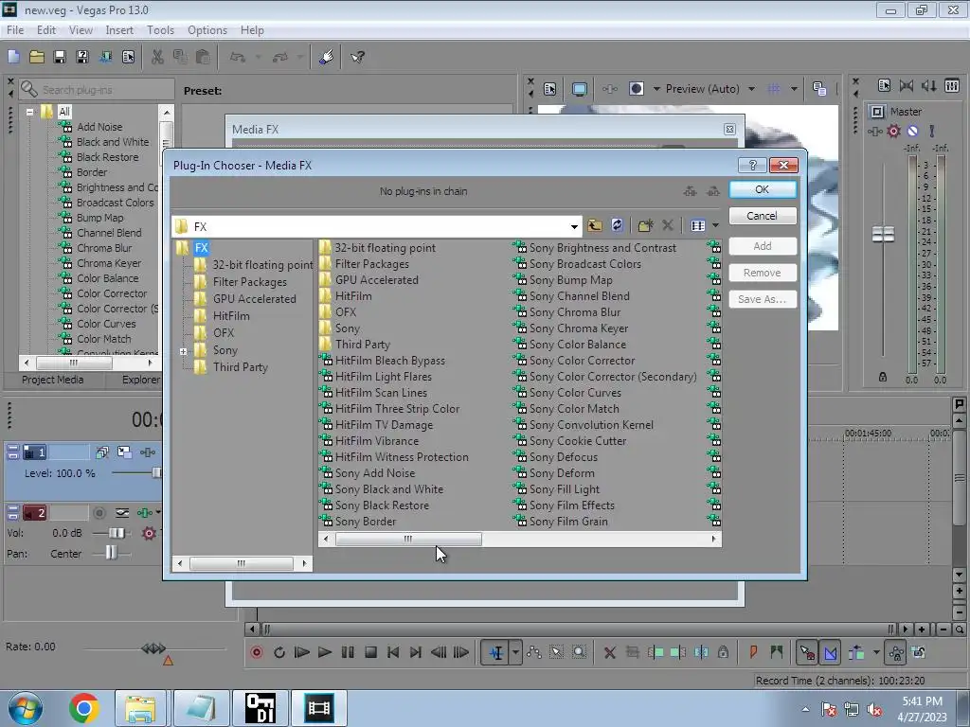Click the Views icon in Plug-In Chooser
Screen dimensions: 970x727
click(x=698, y=225)
